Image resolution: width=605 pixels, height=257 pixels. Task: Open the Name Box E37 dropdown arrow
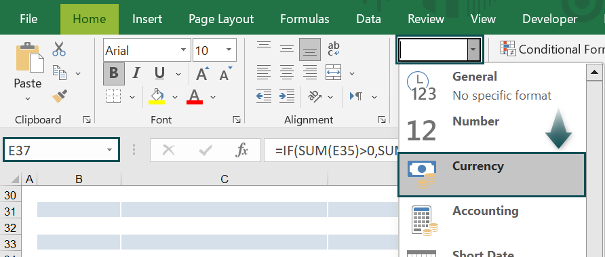click(109, 150)
